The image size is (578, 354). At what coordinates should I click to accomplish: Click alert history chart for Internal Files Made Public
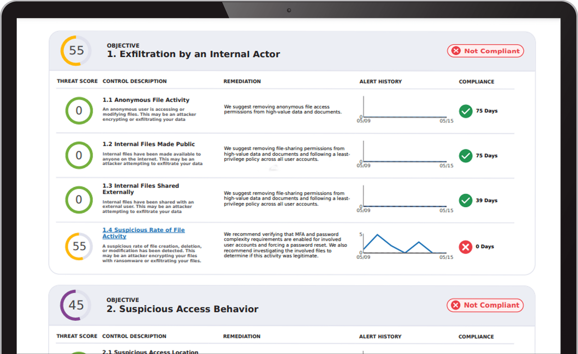pyautogui.click(x=405, y=154)
